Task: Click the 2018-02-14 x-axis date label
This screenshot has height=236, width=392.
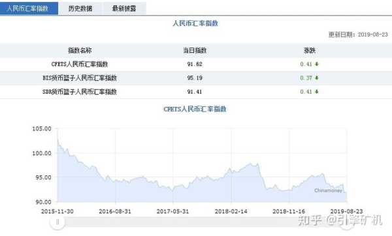Action: click(x=231, y=211)
